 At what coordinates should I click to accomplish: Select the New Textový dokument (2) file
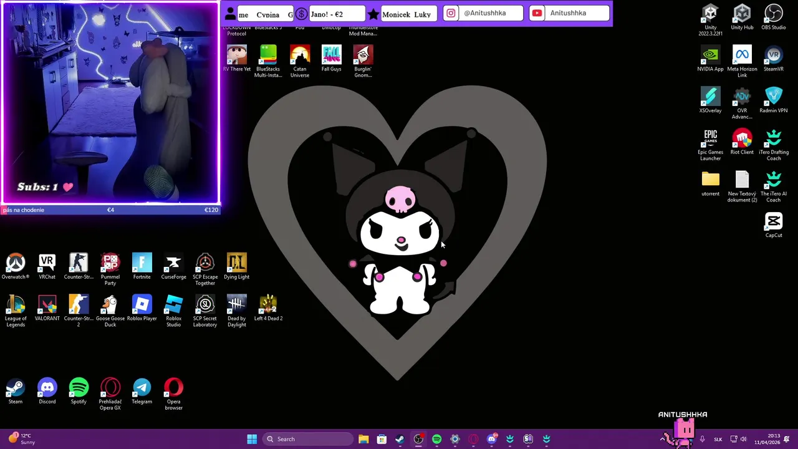tap(742, 186)
